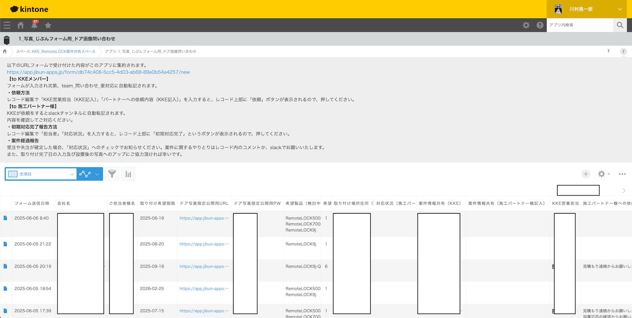Open the app settings gear dropdown
Image resolution: width=632 pixels, height=318 pixels.
click(x=603, y=174)
